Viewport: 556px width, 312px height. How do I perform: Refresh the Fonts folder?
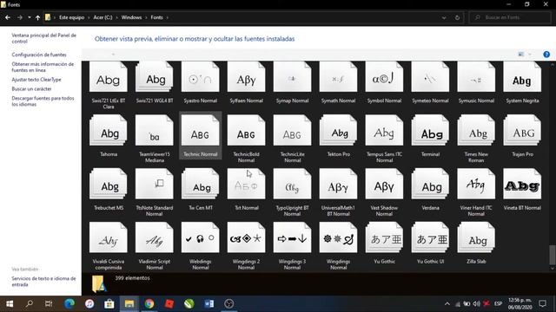[457, 17]
